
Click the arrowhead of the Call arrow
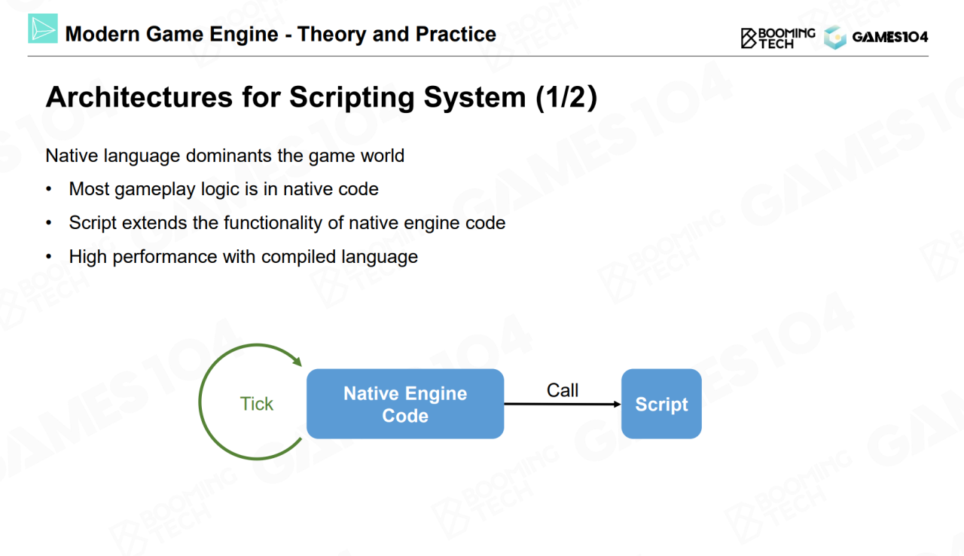coord(617,405)
